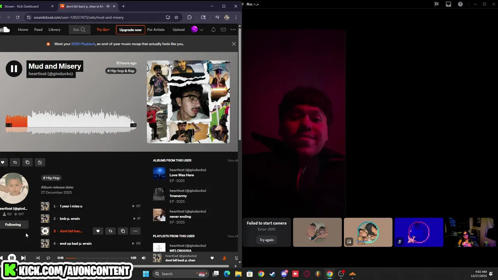Screen dimensions: 498x280
Task: Open the Feed tab in SoundCloud
Action: pyautogui.click(x=38, y=30)
